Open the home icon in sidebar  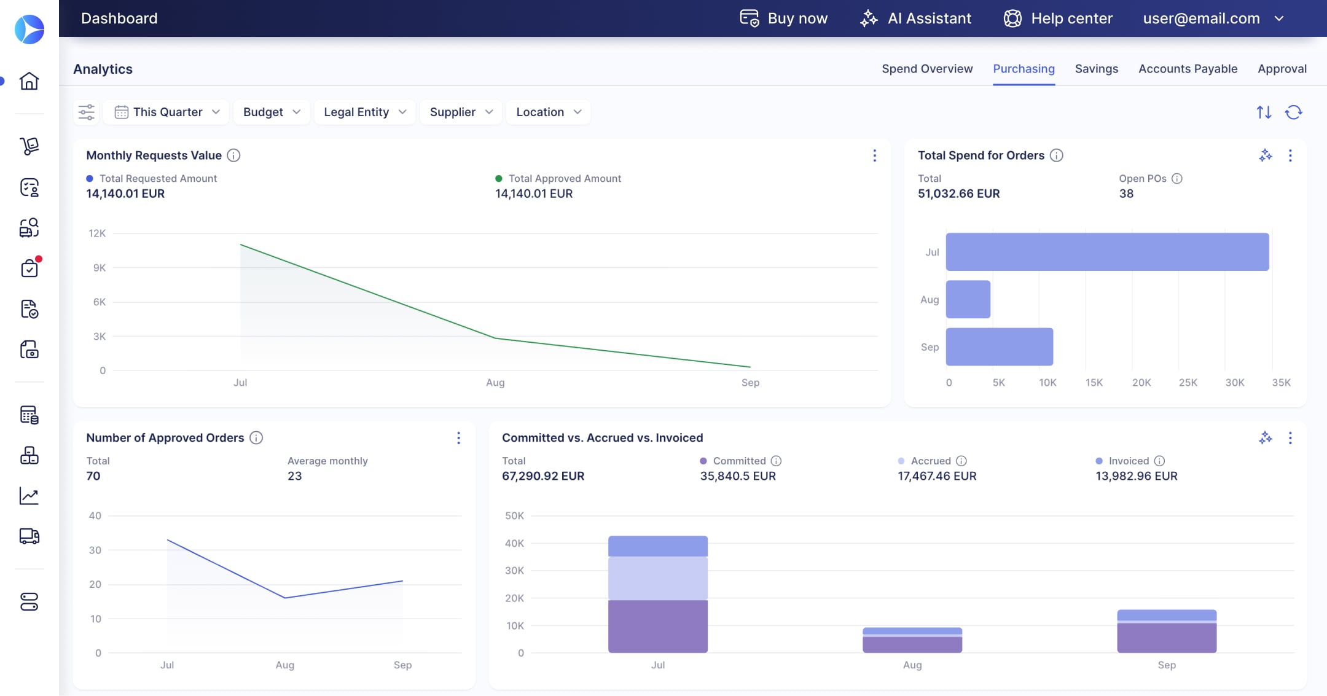coord(29,80)
